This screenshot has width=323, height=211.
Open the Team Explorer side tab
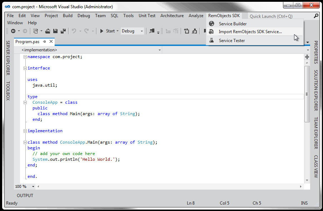(x=316, y=133)
